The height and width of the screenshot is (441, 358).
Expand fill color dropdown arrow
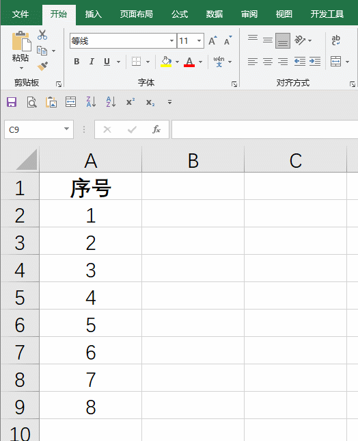click(x=177, y=62)
